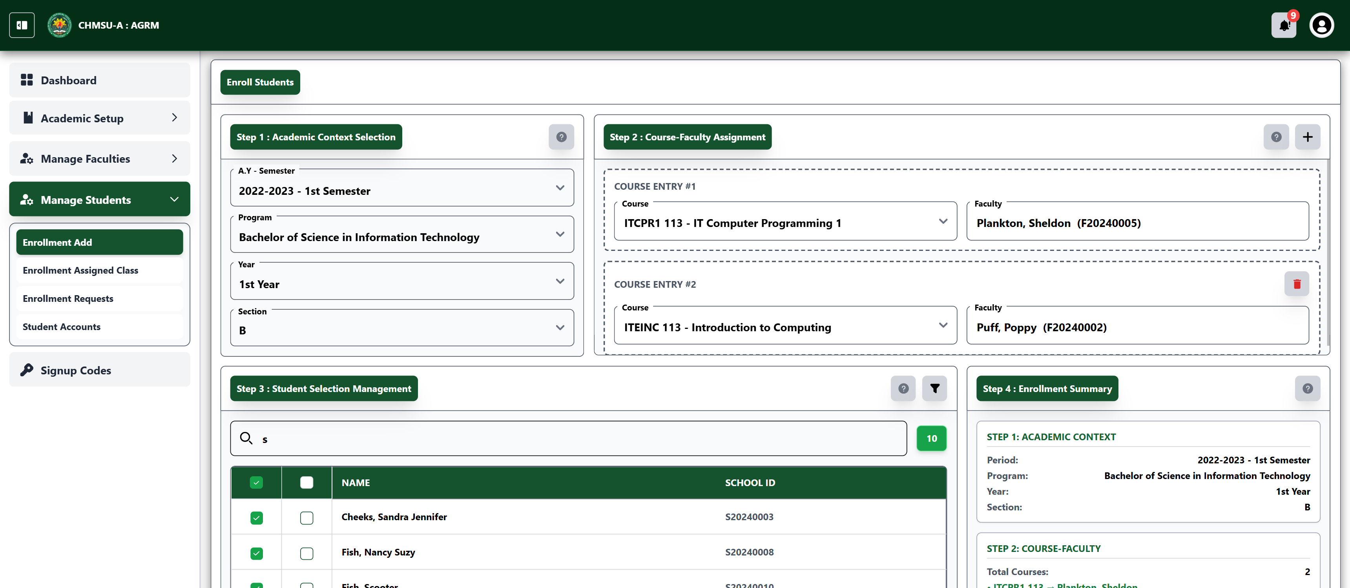Uncheck green box for Fish, Nancy Suzy
This screenshot has width=1350, height=588.
click(x=256, y=554)
